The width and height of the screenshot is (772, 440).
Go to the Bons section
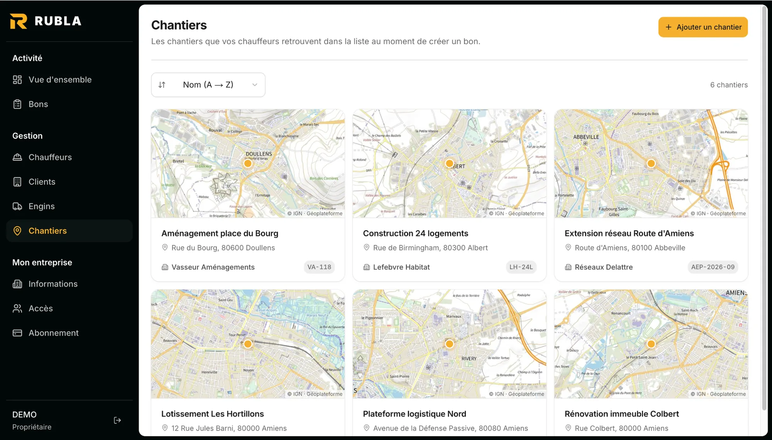pyautogui.click(x=69, y=104)
